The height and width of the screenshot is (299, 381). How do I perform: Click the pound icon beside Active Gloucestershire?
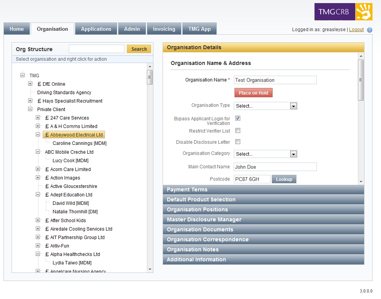click(47, 186)
